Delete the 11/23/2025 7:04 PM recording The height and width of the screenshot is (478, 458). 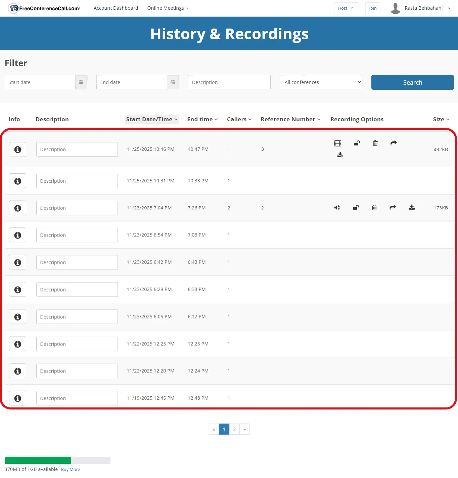pyautogui.click(x=374, y=208)
